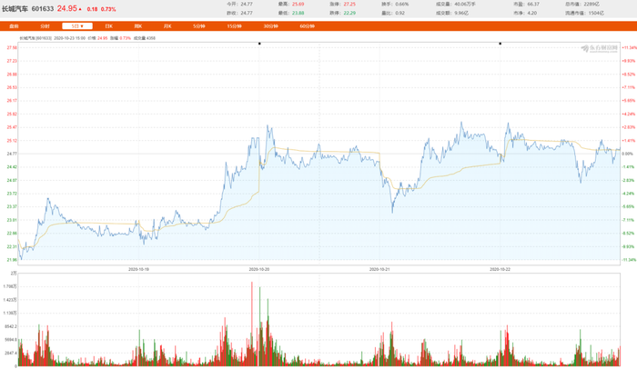This screenshot has height=369, width=637.
Task: Show the 15分钟 chart
Action: pyautogui.click(x=234, y=26)
